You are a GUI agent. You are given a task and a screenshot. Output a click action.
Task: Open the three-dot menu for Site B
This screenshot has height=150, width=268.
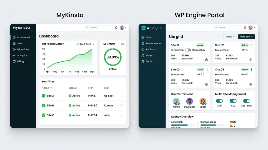tap(121, 105)
